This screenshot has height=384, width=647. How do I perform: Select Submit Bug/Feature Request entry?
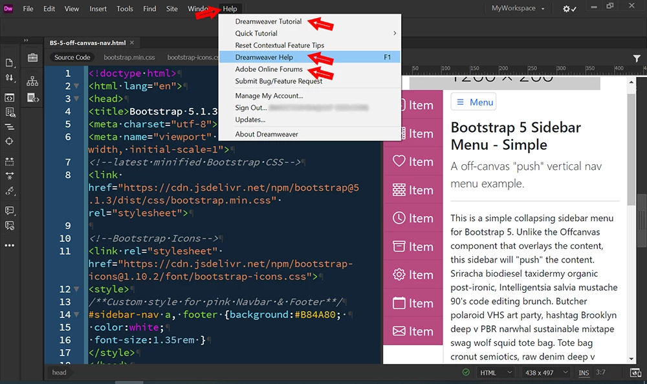(x=309, y=81)
